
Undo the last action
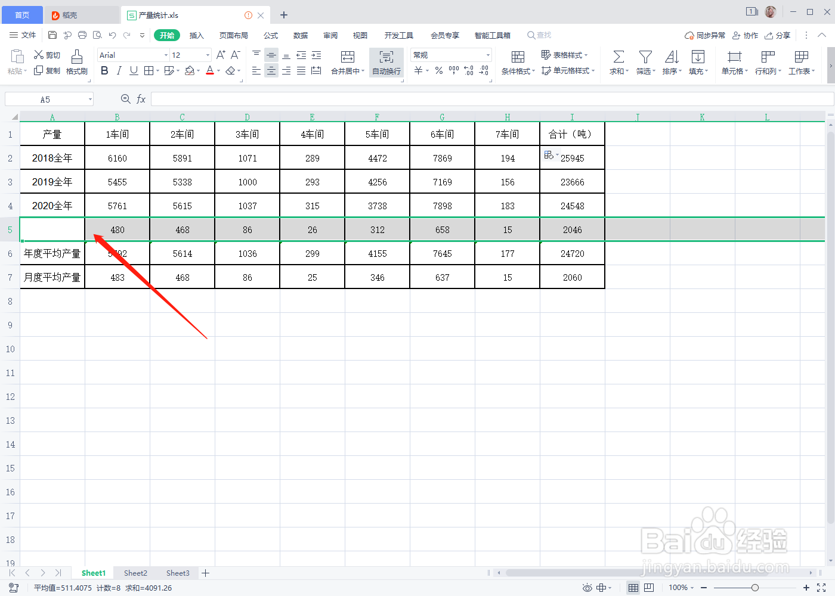pyautogui.click(x=112, y=35)
